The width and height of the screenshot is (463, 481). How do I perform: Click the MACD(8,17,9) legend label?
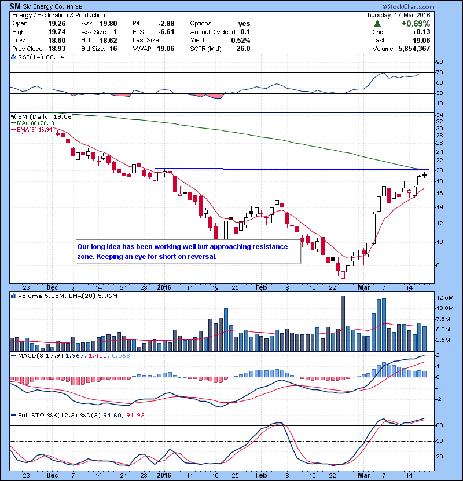click(x=41, y=356)
